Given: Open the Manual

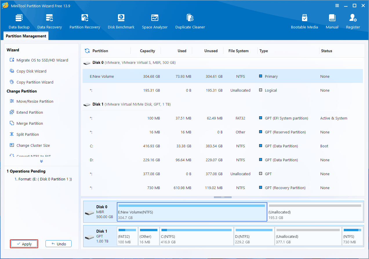Looking at the screenshot, I should (332, 21).
